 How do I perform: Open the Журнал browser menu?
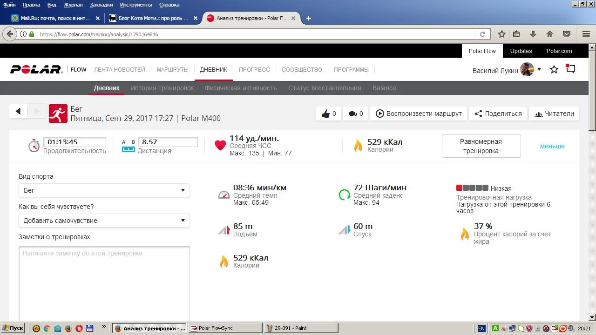pyautogui.click(x=73, y=5)
